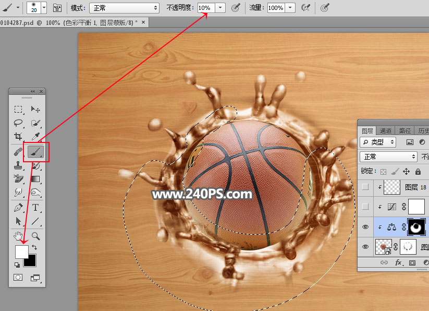Open the layer filter 类型 dropdown
The image size is (429, 311).
378,142
